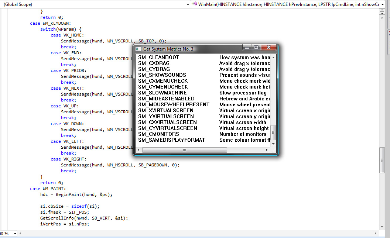Click the 'case VK_LEFT:' code line
Screen dimensions: 390x238
point(67,141)
